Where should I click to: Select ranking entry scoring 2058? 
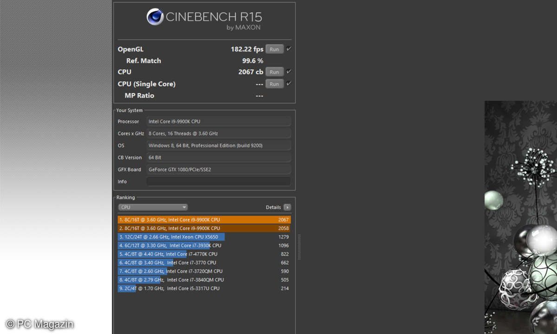pos(204,228)
